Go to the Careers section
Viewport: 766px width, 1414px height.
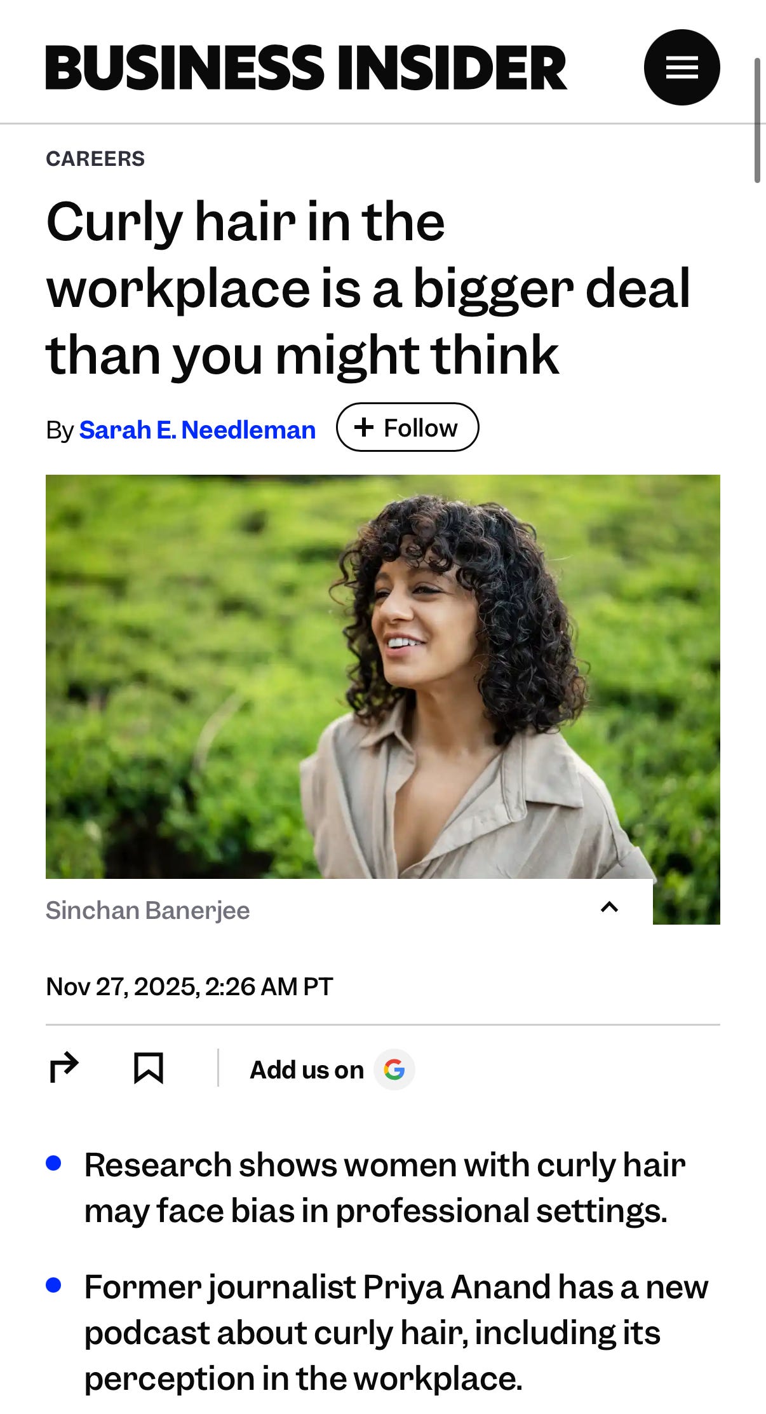click(x=95, y=158)
